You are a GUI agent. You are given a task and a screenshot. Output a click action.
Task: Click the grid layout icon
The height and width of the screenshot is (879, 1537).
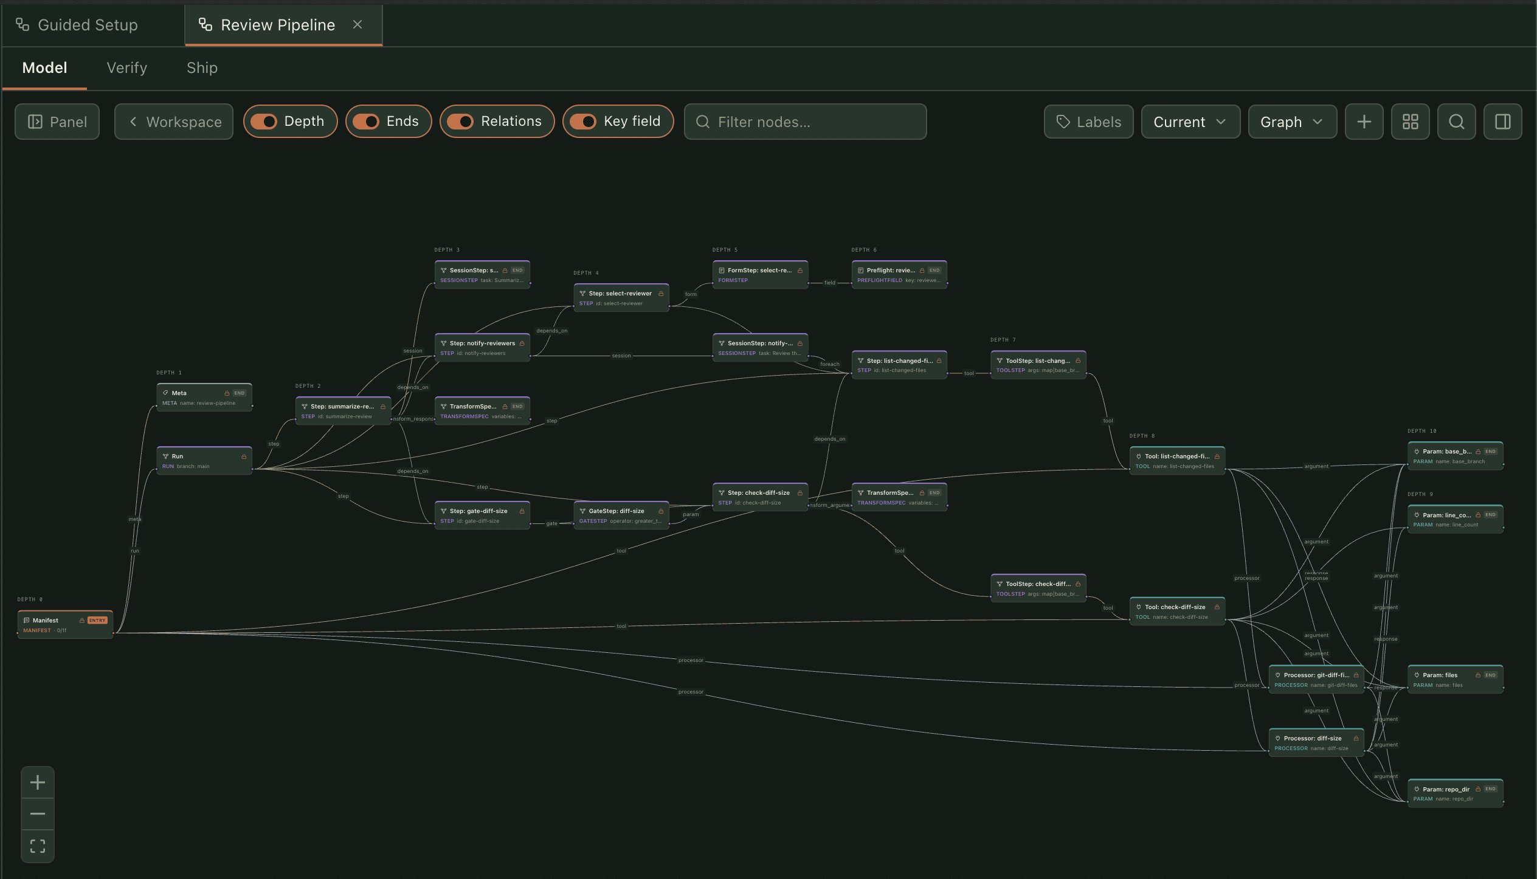point(1410,122)
